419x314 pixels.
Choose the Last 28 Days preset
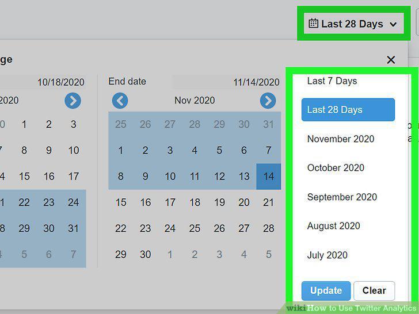[x=348, y=110]
